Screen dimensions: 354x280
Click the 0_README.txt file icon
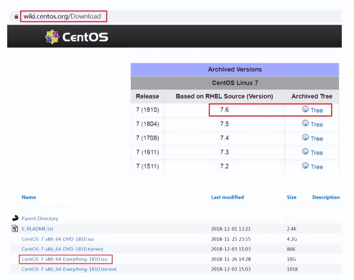[x=15, y=228]
